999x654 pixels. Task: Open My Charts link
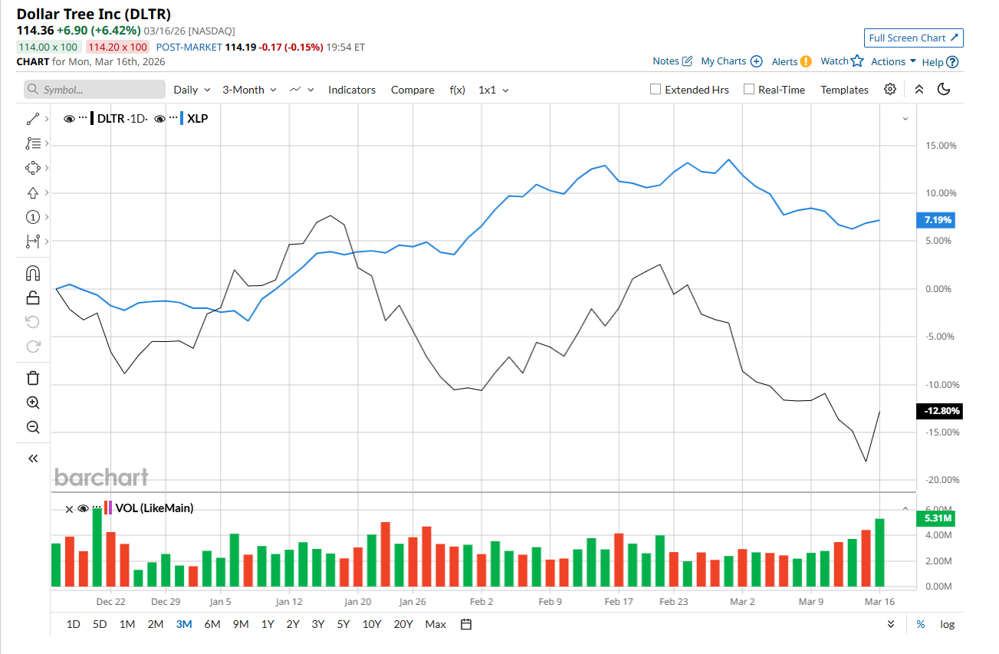[731, 61]
